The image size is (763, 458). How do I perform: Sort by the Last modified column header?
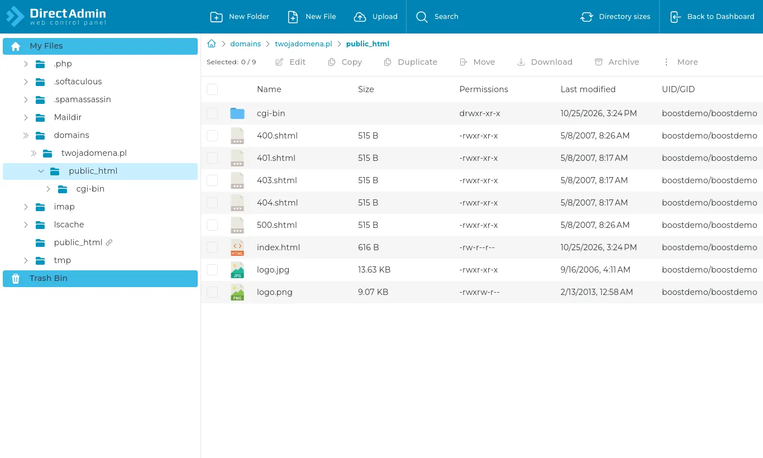point(588,89)
